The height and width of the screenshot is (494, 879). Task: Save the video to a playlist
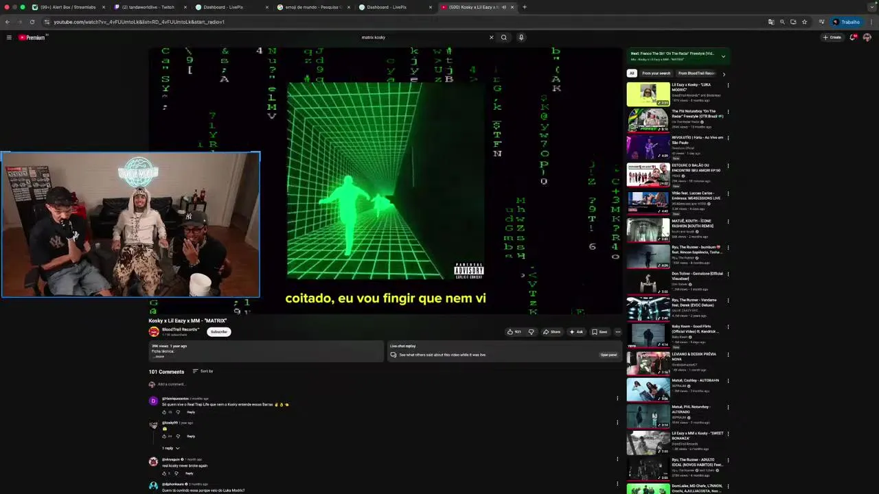(600, 331)
